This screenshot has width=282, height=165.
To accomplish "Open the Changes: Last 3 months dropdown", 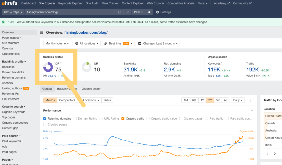I will coord(158,44).
